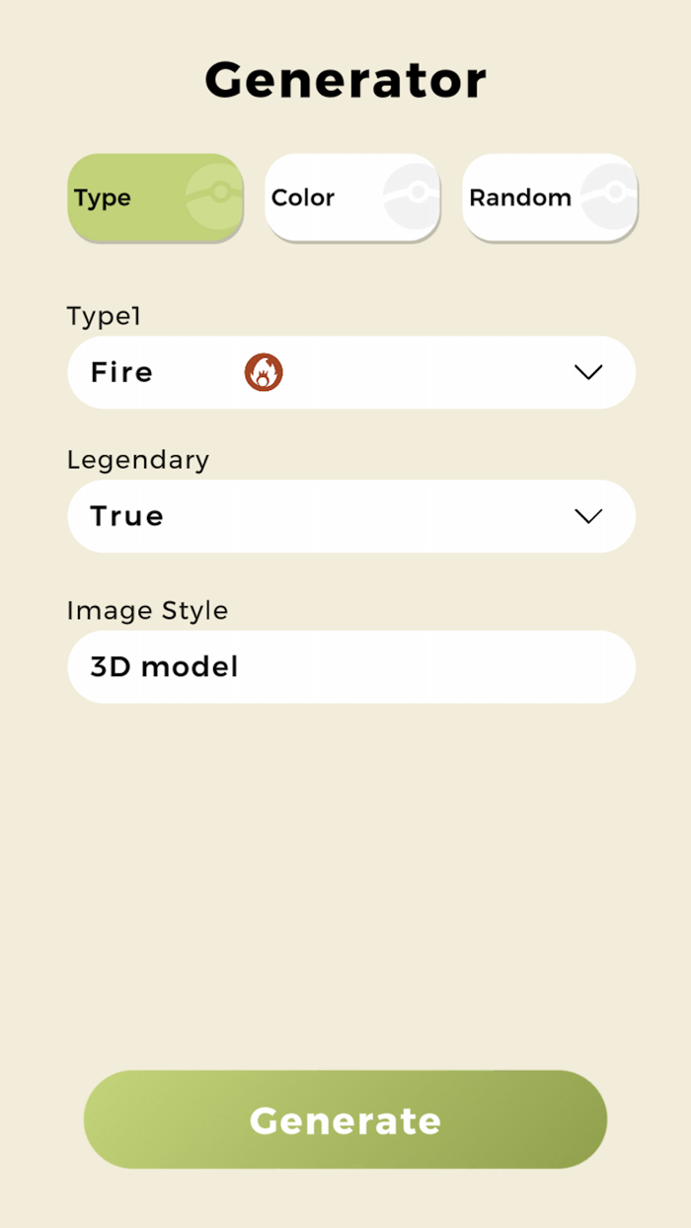Click the Image Style field showing 3D model
The width and height of the screenshot is (691, 1228).
tap(351, 666)
